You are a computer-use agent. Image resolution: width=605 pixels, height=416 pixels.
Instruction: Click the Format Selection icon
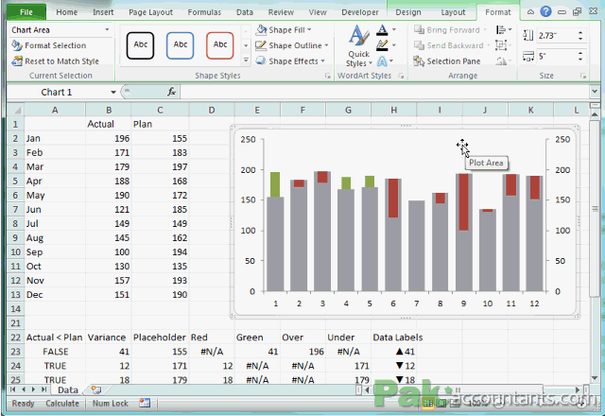17,45
